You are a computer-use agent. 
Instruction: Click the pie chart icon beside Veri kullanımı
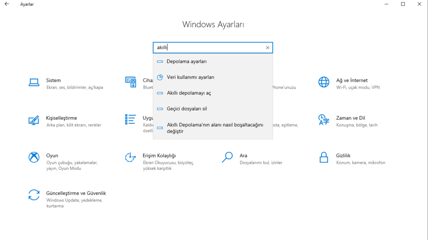160,77
